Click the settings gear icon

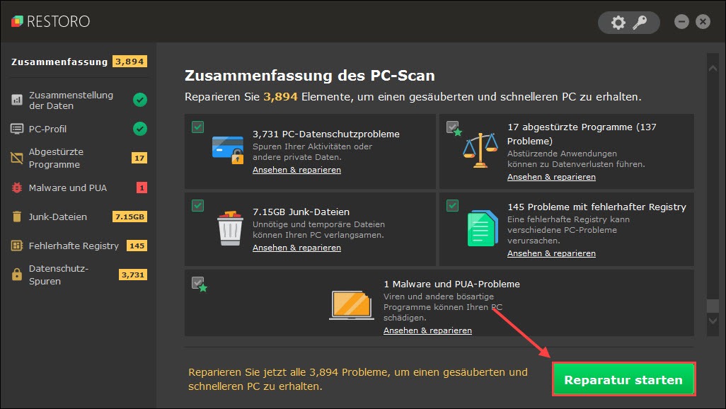618,23
